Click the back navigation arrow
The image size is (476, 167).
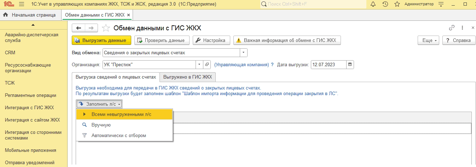click(x=79, y=28)
